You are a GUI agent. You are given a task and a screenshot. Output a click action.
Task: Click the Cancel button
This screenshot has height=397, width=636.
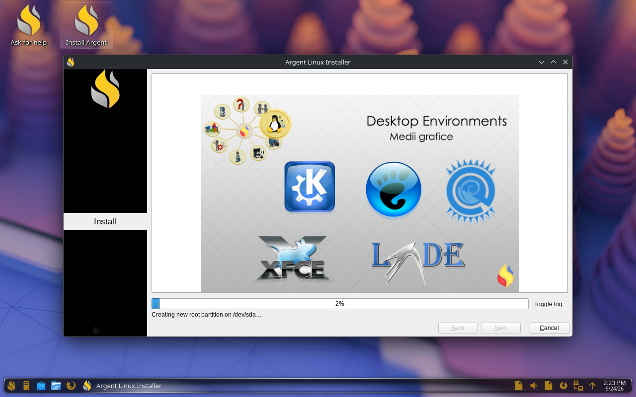pos(550,328)
